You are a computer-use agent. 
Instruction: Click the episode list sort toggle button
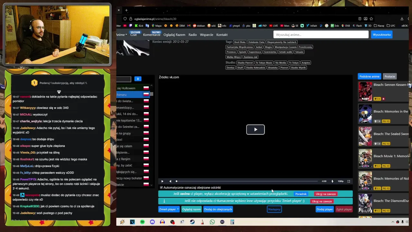coord(138,79)
